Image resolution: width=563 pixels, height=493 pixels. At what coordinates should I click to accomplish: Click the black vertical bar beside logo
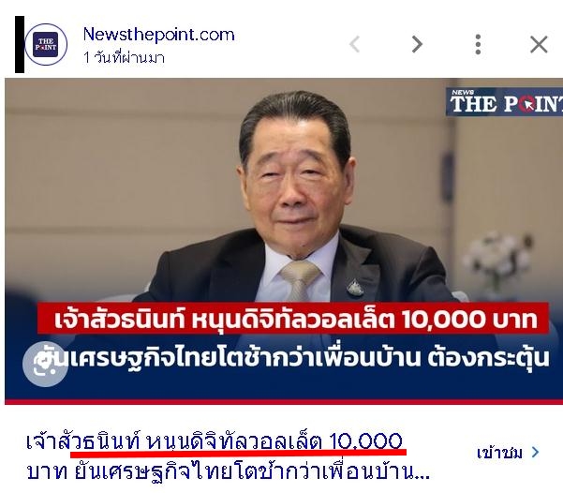[x=20, y=44]
